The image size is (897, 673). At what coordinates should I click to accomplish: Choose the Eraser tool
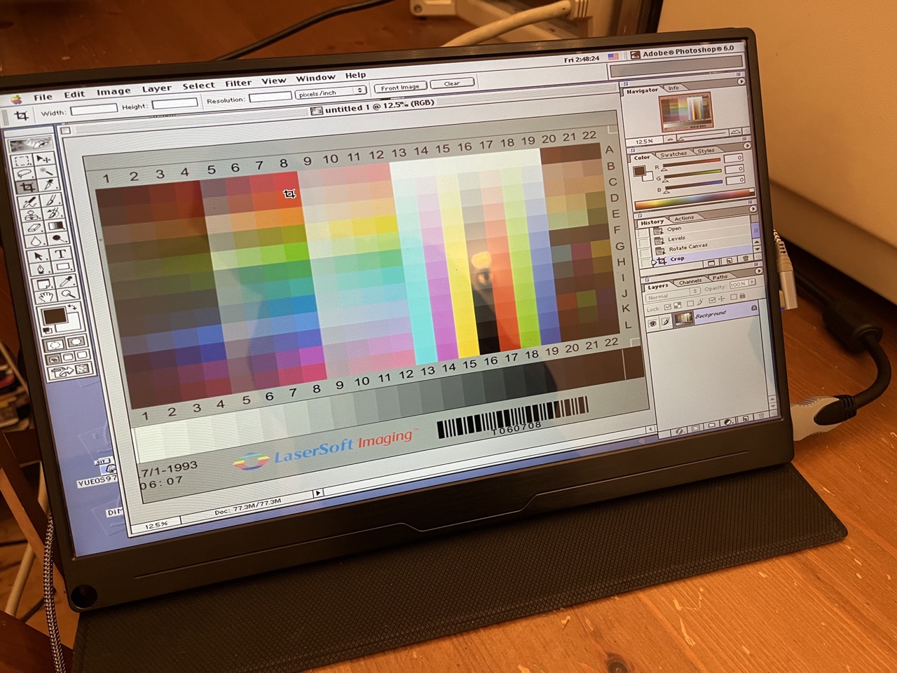click(33, 228)
